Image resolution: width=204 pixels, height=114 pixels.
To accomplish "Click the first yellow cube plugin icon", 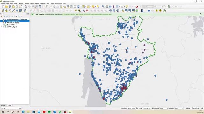I will pos(157,11).
